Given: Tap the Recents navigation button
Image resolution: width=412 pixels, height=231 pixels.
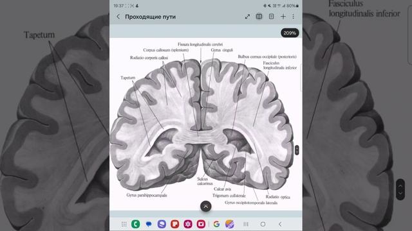Looking at the screenshot, I should 246,224.
